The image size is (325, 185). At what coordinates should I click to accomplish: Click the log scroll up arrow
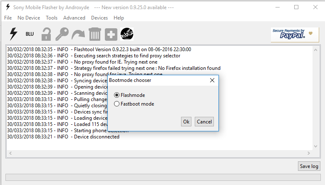(315, 50)
